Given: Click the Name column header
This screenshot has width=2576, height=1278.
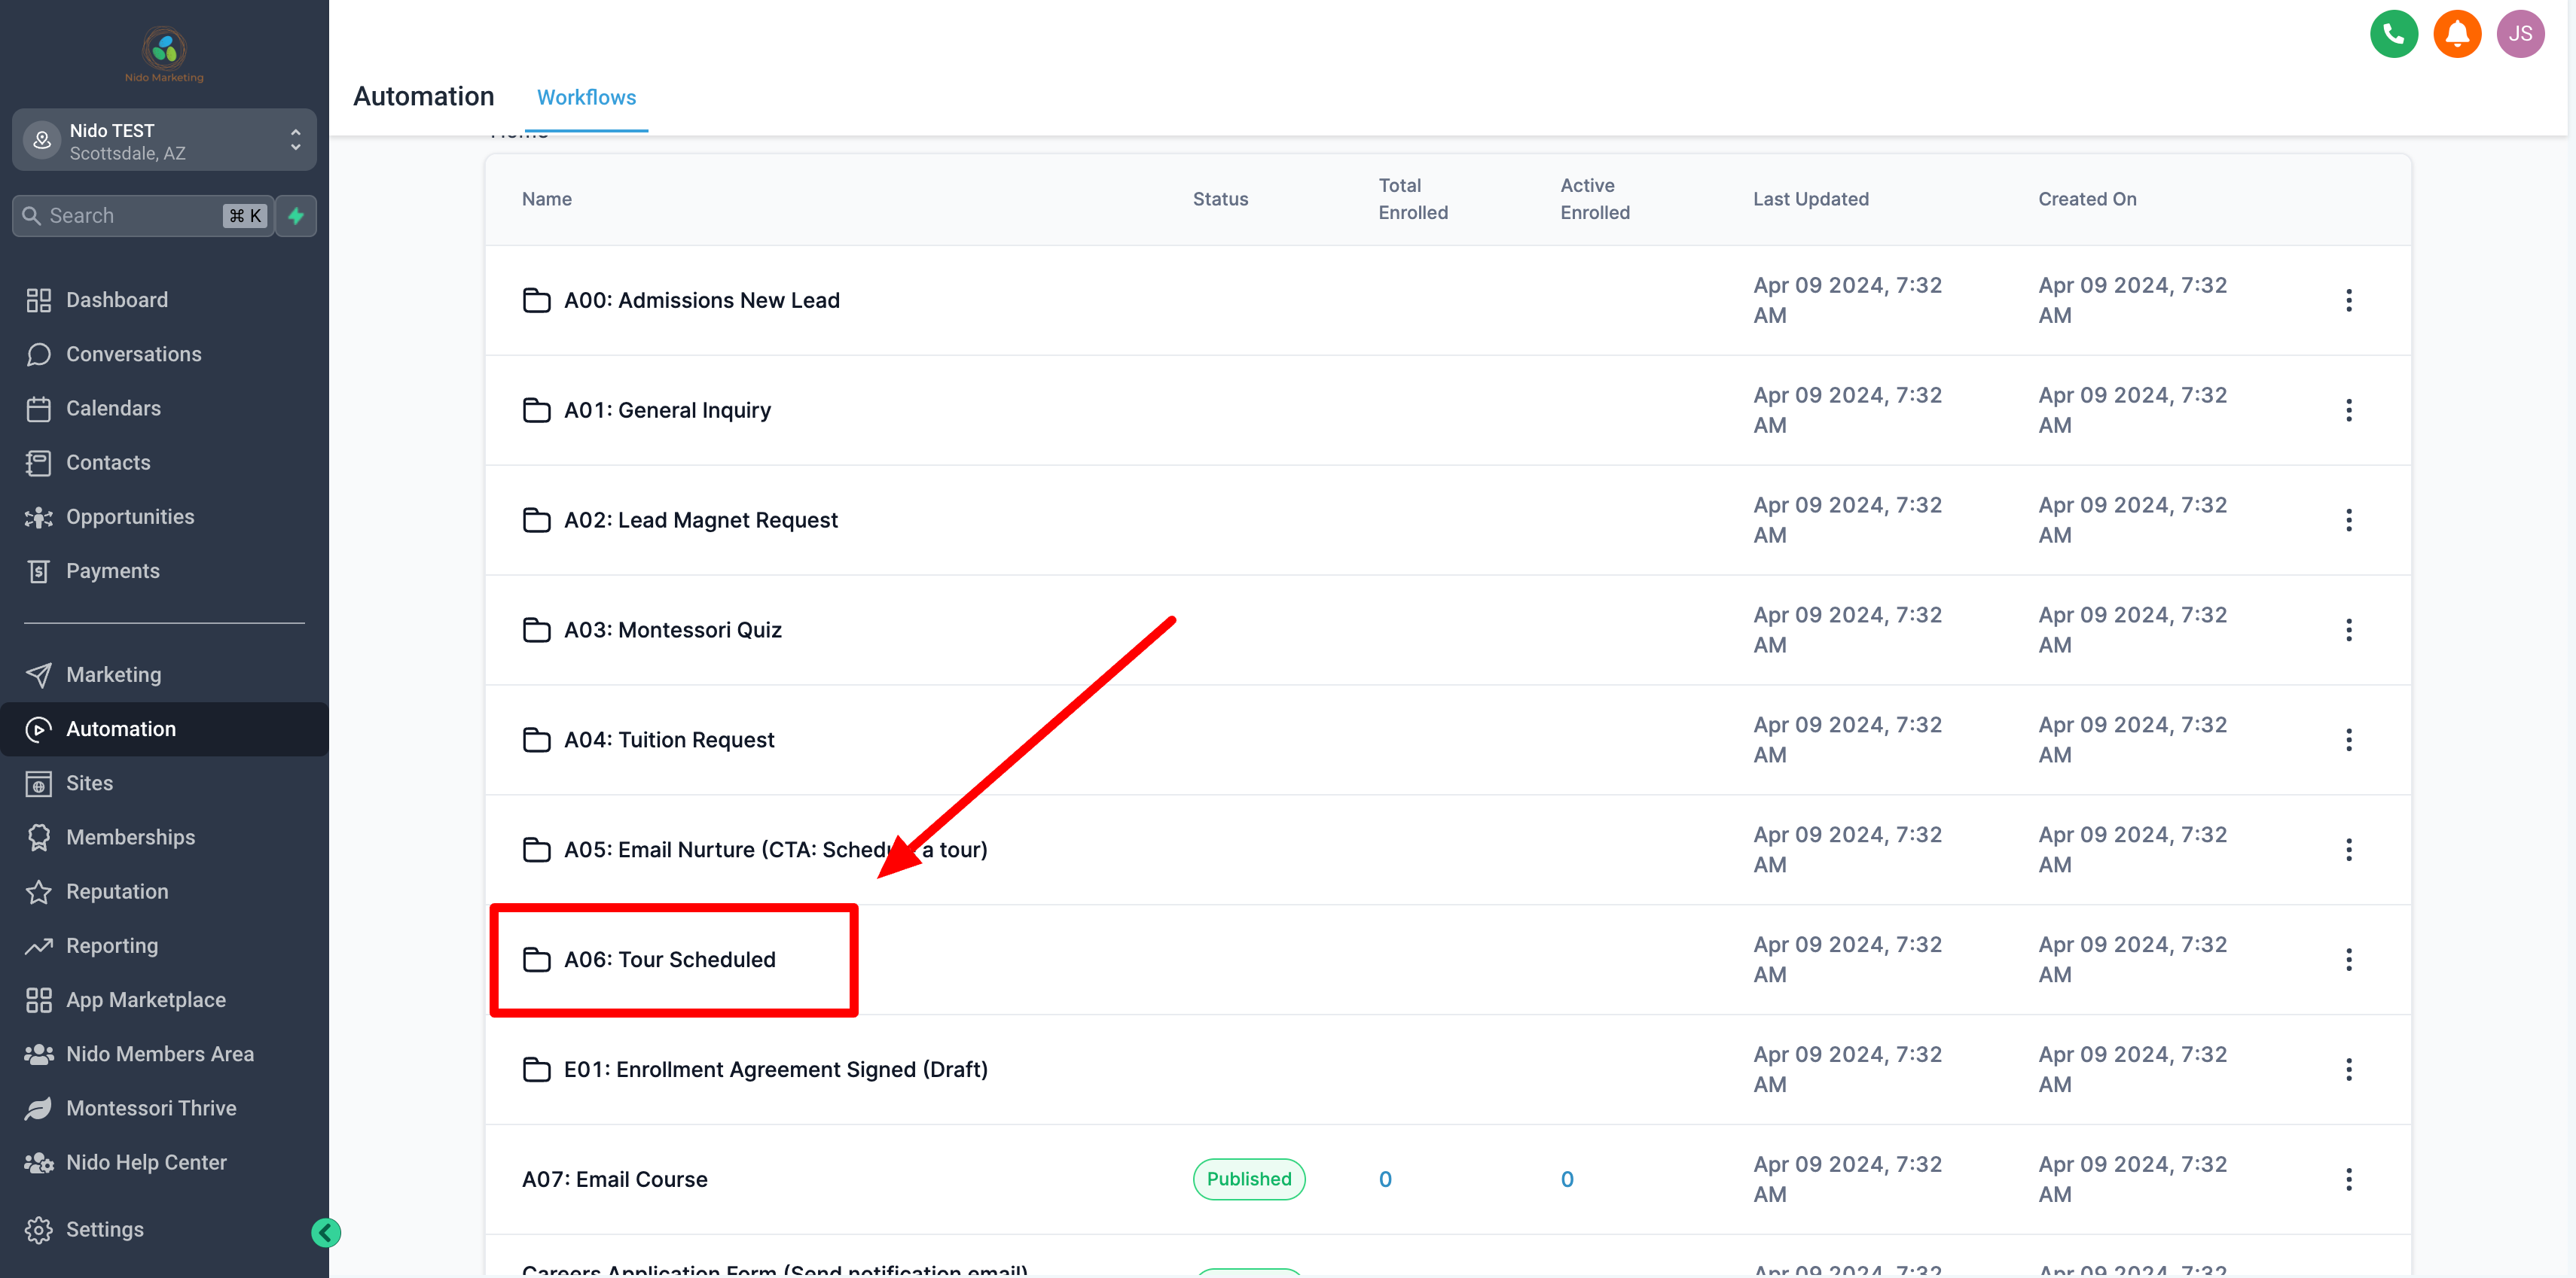Looking at the screenshot, I should [547, 199].
